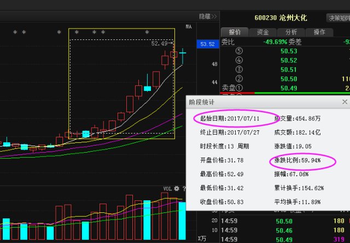350x243 pixels.
Task: Click the first asterisk info marker on chart
Action: tap(15, 33)
